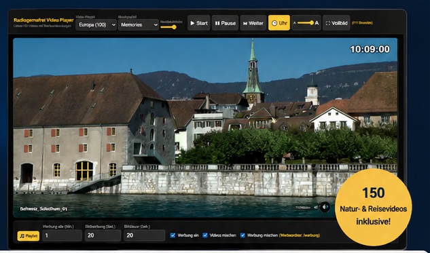Toggle the Videos mischen checkbox
430x253 pixels.
(x=205, y=235)
